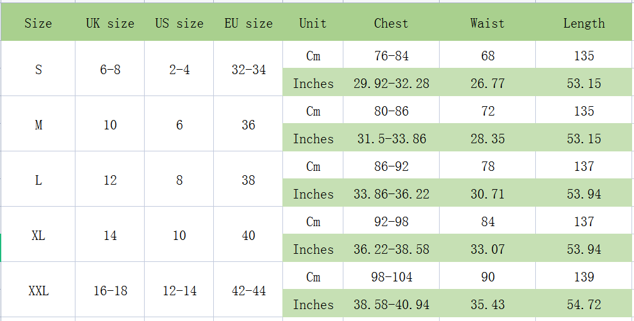Select the chest 98-104 cell
The height and width of the screenshot is (321, 634).
391,276
